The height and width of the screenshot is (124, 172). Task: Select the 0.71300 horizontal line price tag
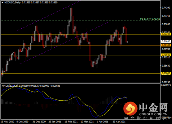166,45
